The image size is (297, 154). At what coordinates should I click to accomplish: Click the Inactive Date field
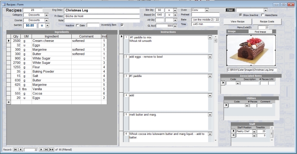[x=93, y=25]
